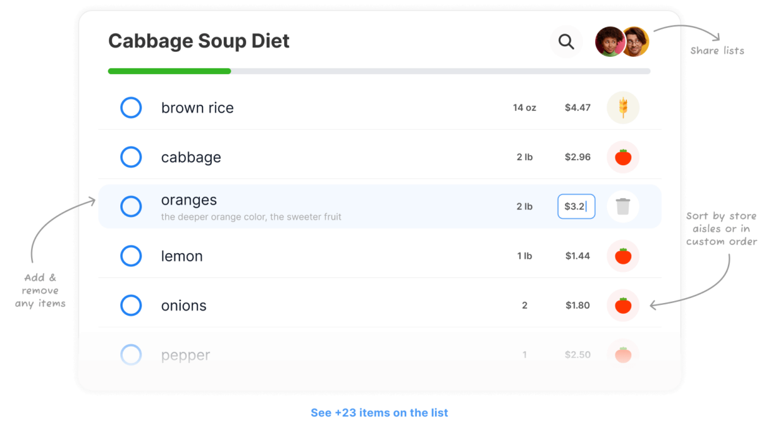Check off the cabbage item circle
759x439 pixels.
point(131,157)
